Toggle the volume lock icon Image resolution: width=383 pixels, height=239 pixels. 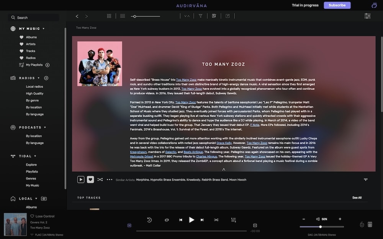pos(362,224)
